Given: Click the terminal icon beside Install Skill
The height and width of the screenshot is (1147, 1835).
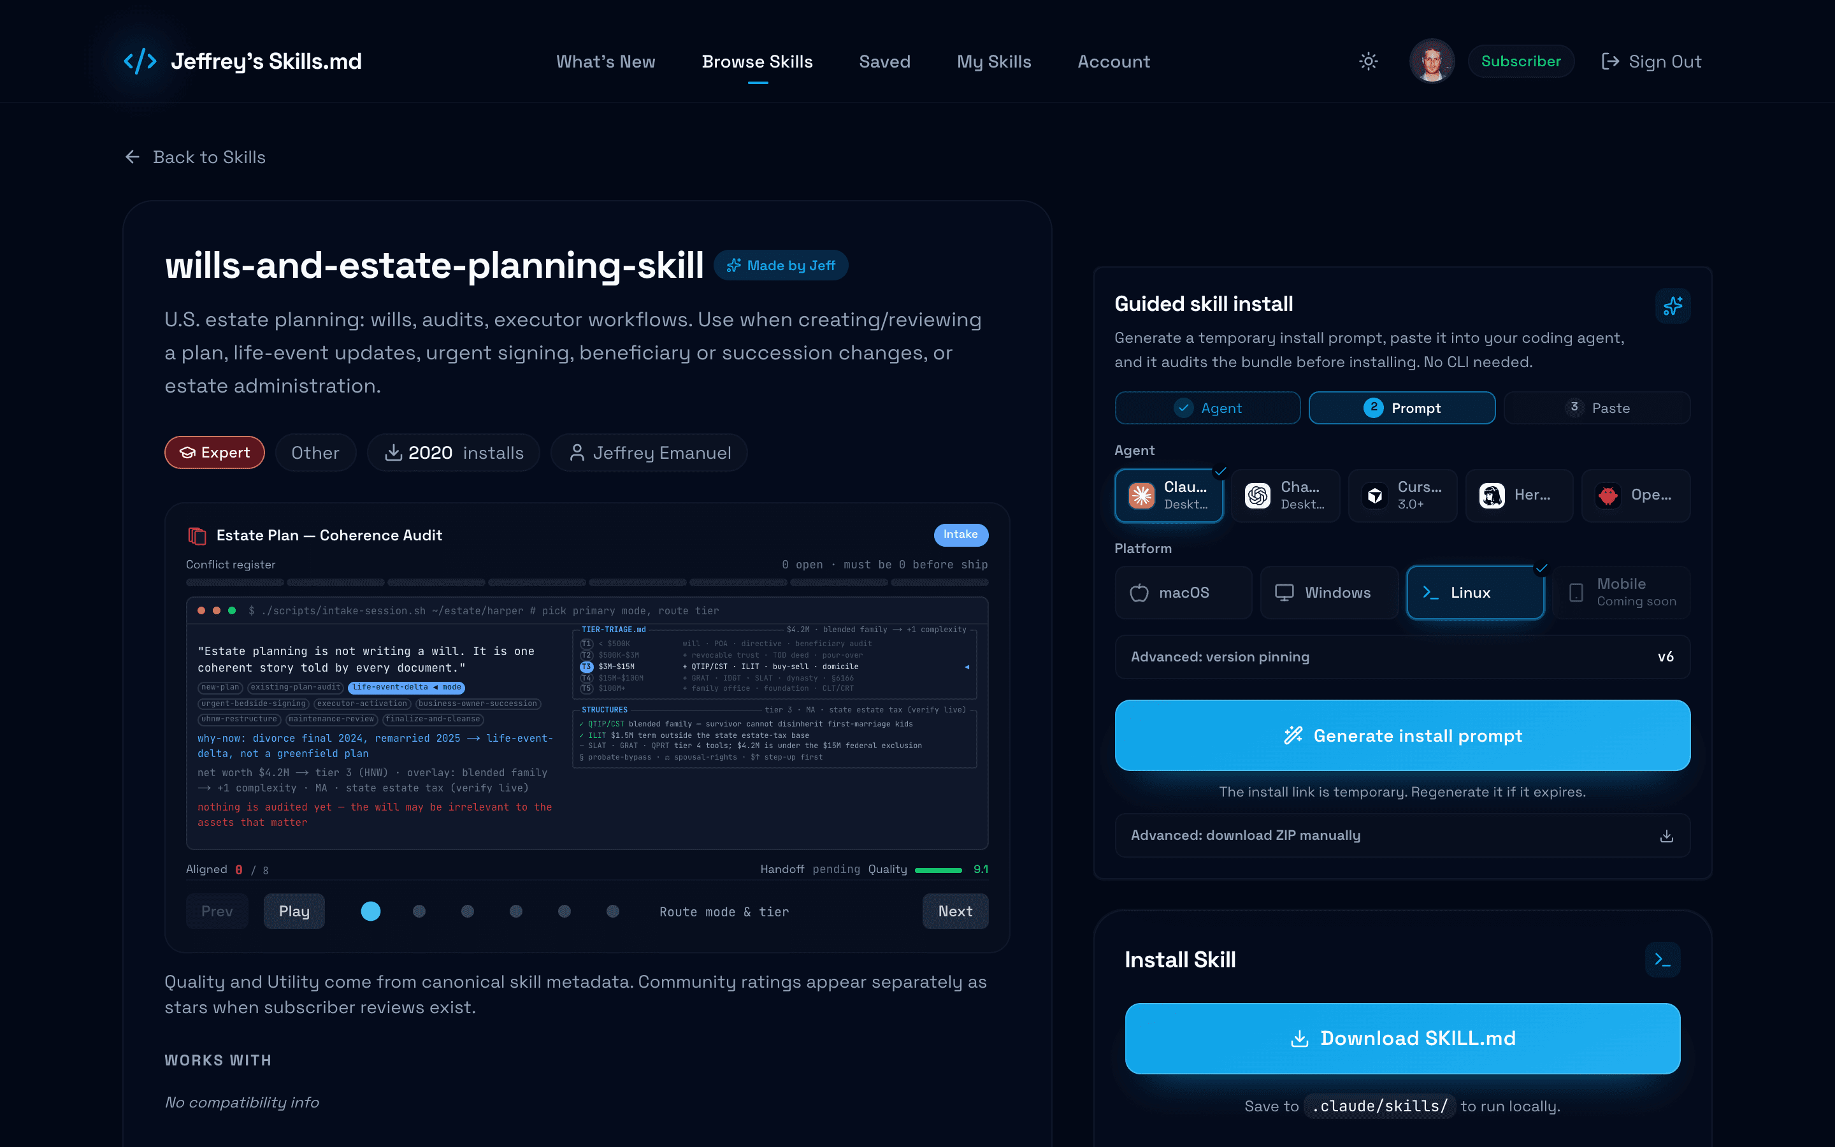Looking at the screenshot, I should click(1662, 960).
